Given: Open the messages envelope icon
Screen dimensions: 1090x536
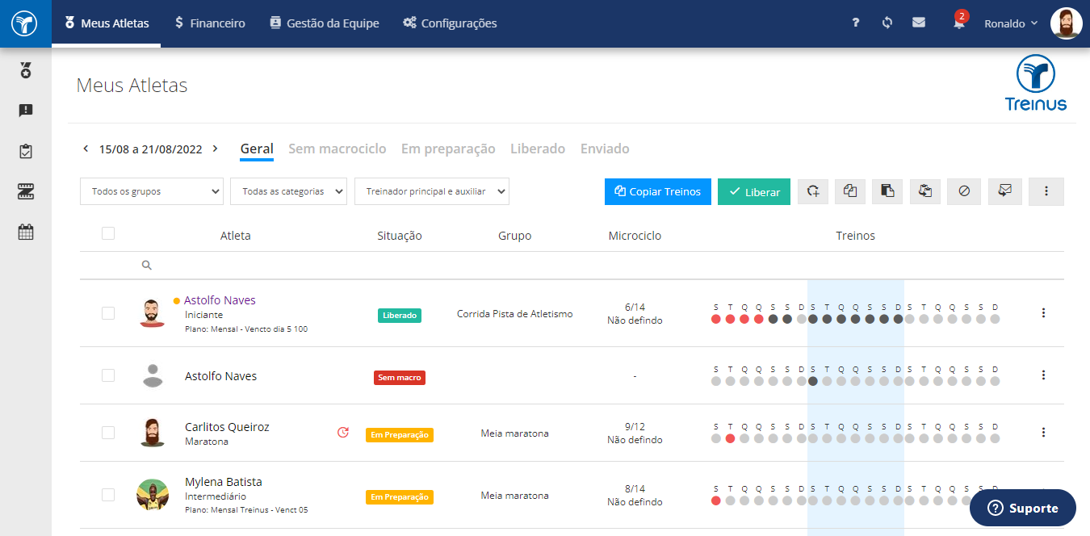Looking at the screenshot, I should [x=919, y=23].
